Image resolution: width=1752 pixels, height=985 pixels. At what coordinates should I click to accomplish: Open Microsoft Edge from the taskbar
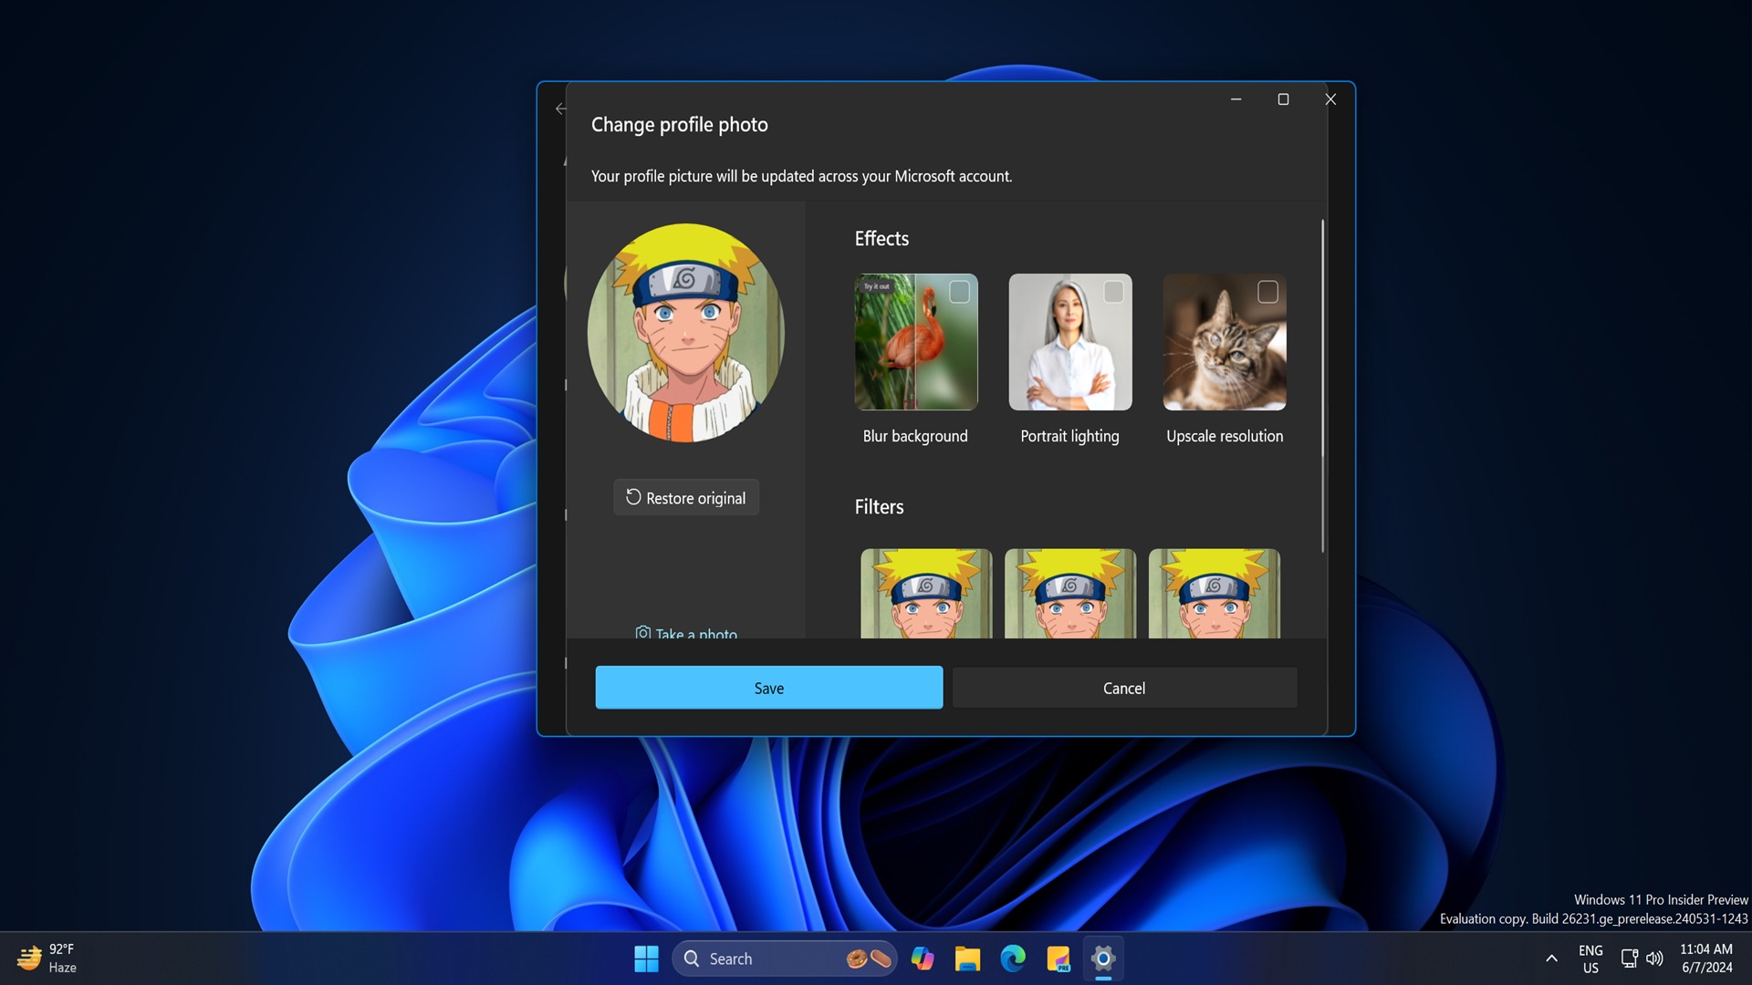click(1013, 959)
